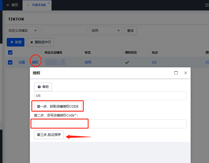Focus the 店铺授权Code input field
This screenshot has width=209, height=163.
point(110,124)
